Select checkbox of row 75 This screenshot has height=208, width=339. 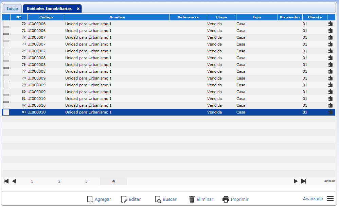pyautogui.click(x=6, y=58)
